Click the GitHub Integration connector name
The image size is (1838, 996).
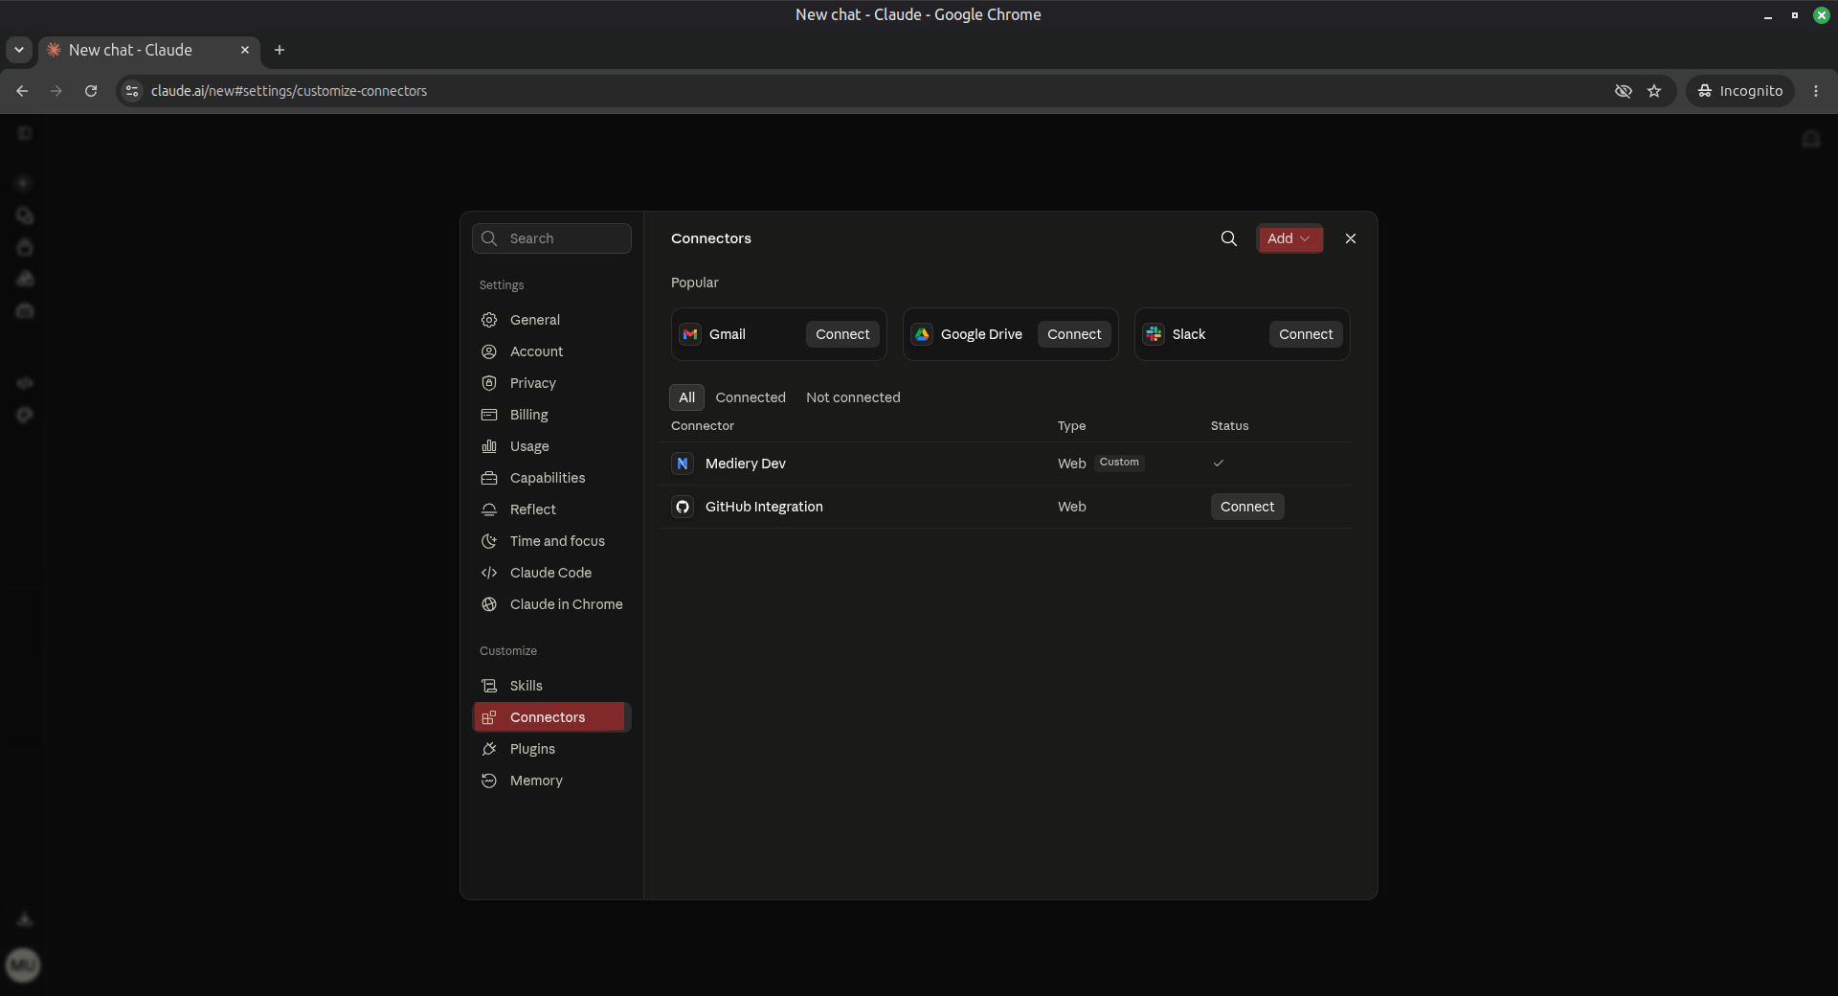pos(764,507)
